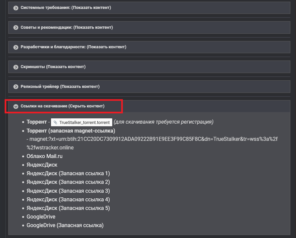Expand Системные требования spoiler header

click(66, 7)
